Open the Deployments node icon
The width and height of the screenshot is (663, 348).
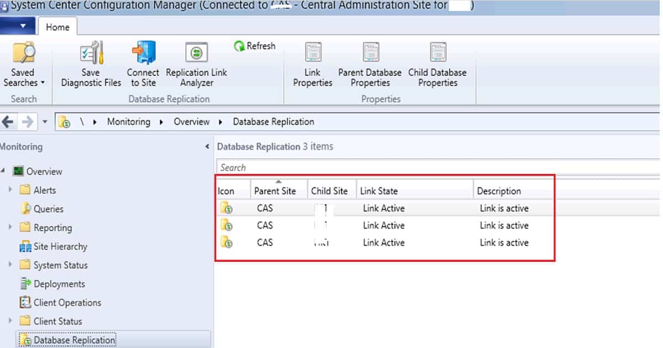click(25, 284)
